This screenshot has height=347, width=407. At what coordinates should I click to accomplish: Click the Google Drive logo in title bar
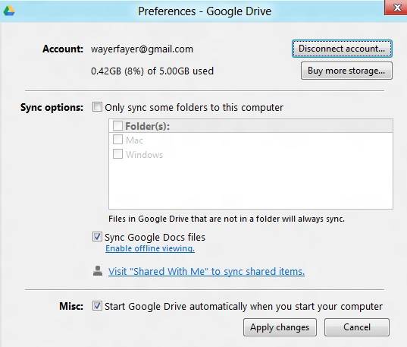click(9, 11)
